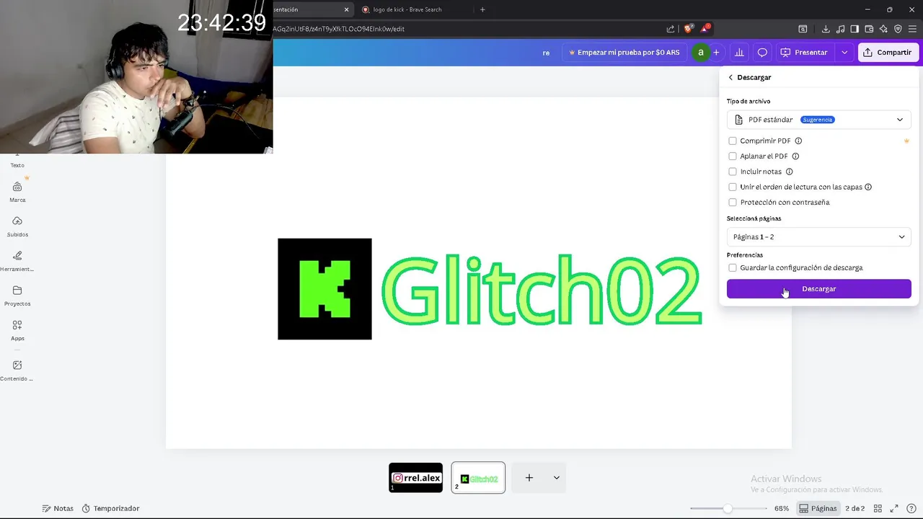Click the Brave Shields lion icon
Screen dimensions: 923x519
[689, 29]
